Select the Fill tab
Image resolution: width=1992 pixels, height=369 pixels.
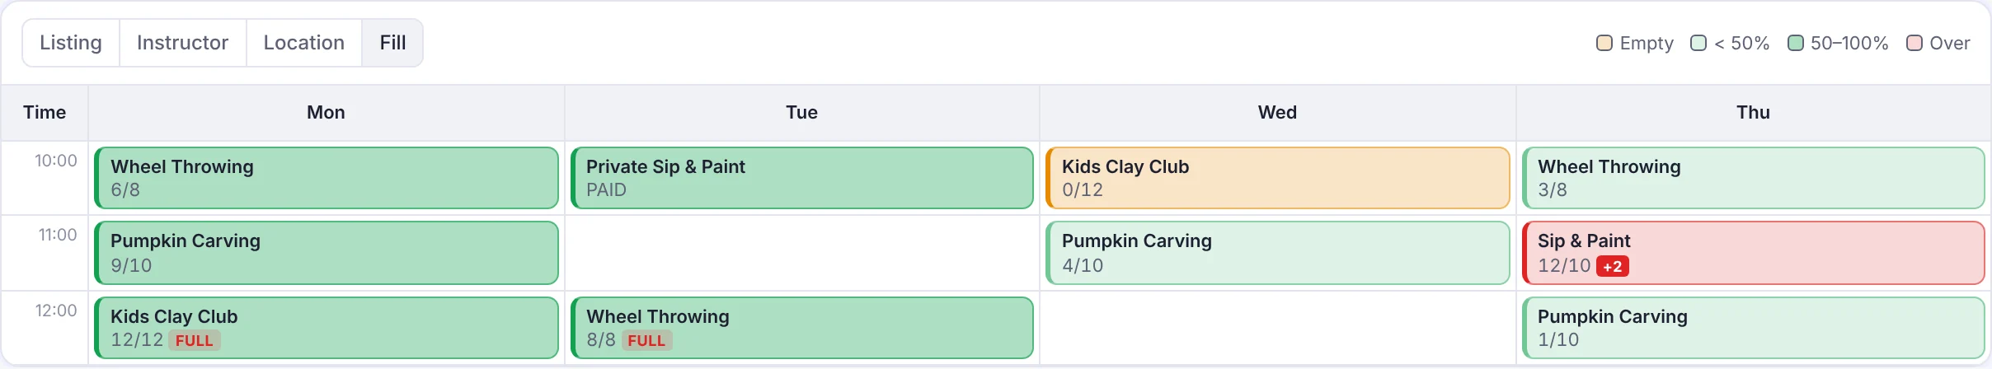click(392, 43)
